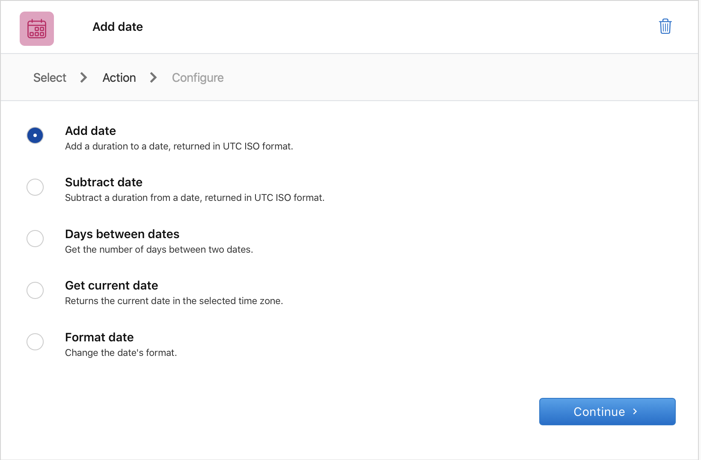The width and height of the screenshot is (701, 460).
Task: Click the "Change the date's format" description
Action: [121, 352]
